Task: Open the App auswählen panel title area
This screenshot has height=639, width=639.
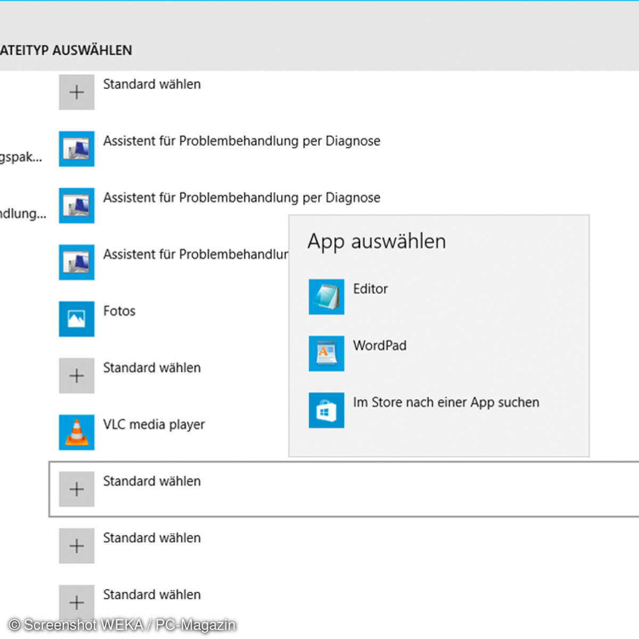Action: [377, 241]
